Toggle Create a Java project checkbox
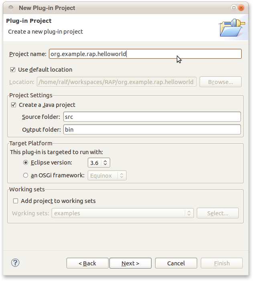Viewport: 253px width, 281px height. (14, 105)
